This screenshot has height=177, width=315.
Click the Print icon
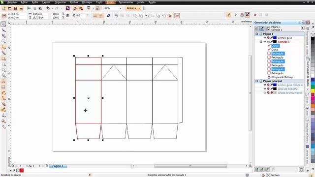point(21,8)
